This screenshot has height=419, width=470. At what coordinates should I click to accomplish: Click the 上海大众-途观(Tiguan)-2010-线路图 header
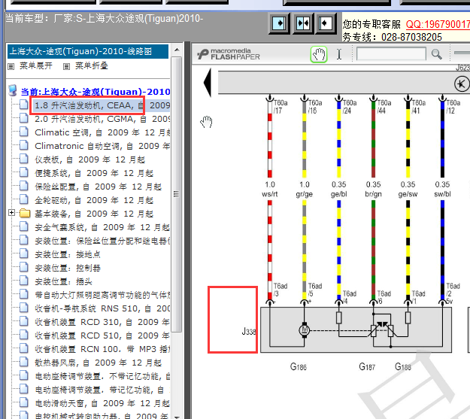tap(88, 52)
